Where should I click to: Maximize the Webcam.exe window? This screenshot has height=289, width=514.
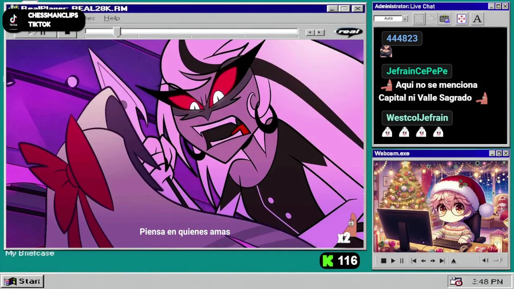coord(499,153)
